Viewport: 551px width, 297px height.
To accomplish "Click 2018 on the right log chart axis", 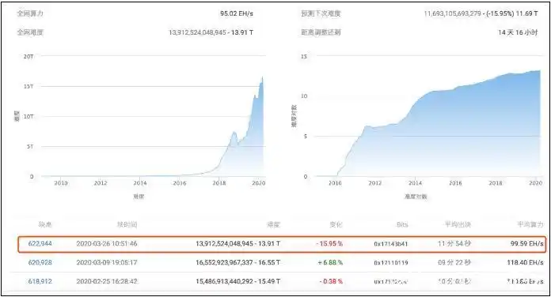I will [x=496, y=183].
